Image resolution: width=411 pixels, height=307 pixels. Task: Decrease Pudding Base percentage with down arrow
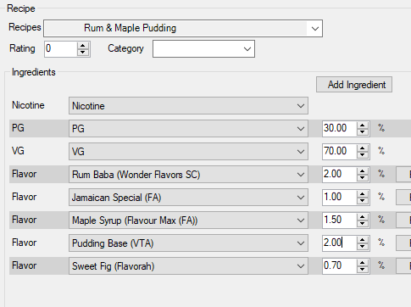[x=363, y=246]
